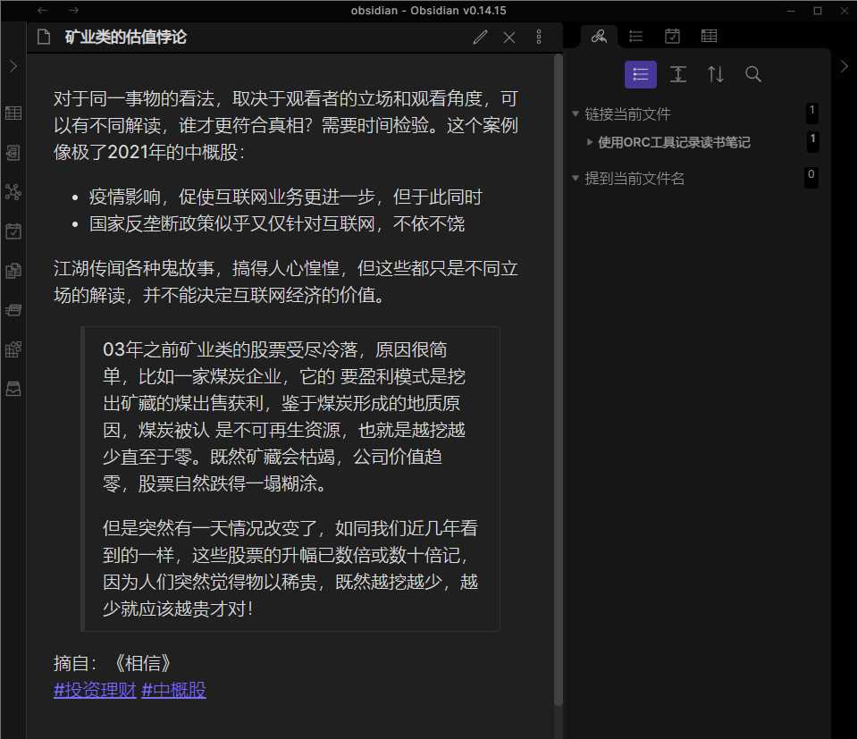The width and height of the screenshot is (857, 739).
Task: Open the backlinks panel tab with link icon
Action: pos(599,36)
